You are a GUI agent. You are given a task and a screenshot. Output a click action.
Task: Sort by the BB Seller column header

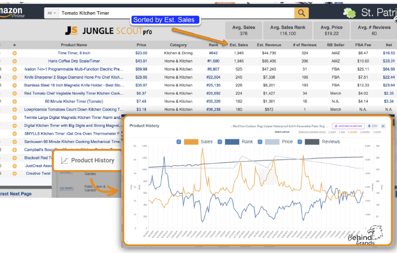(x=335, y=45)
